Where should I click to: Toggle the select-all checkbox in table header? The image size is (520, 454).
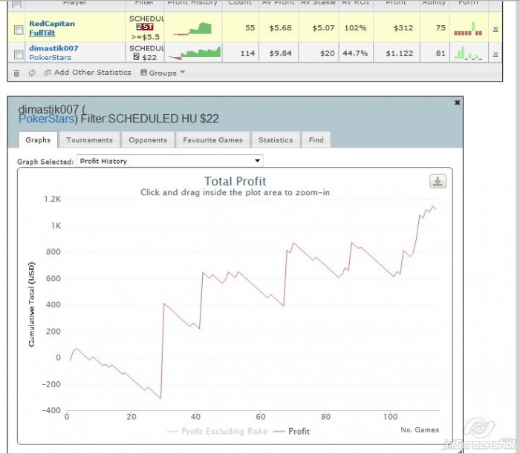click(x=16, y=4)
